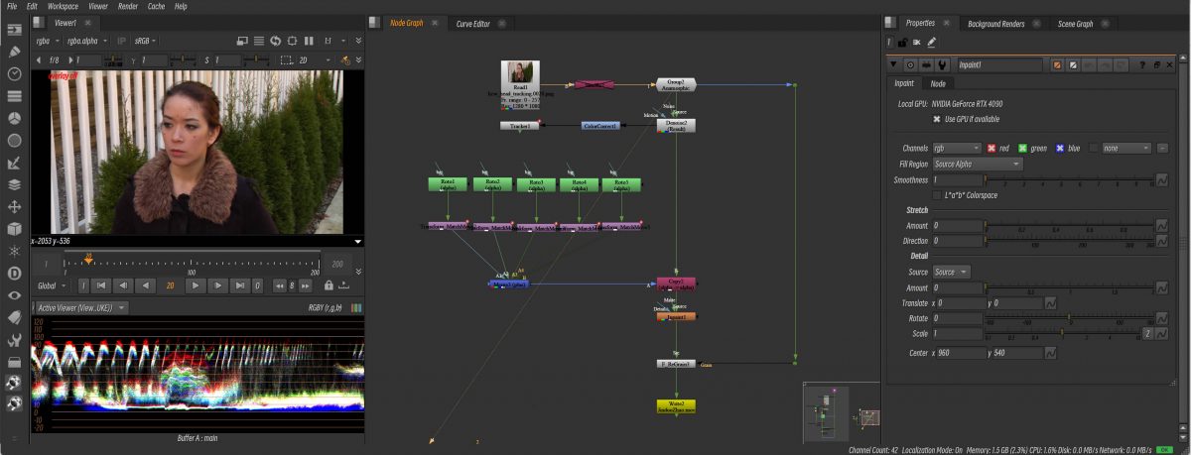Open the Time nodes menu (clock icon)
The image size is (1191, 455).
(x=15, y=73)
